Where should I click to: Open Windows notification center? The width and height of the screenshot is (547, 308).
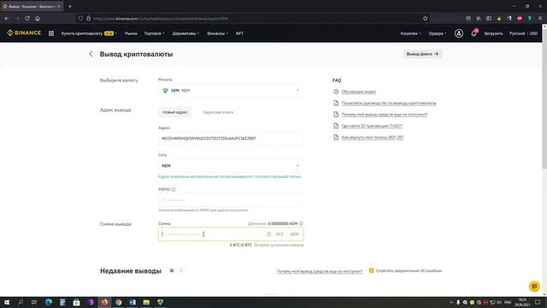[538, 302]
